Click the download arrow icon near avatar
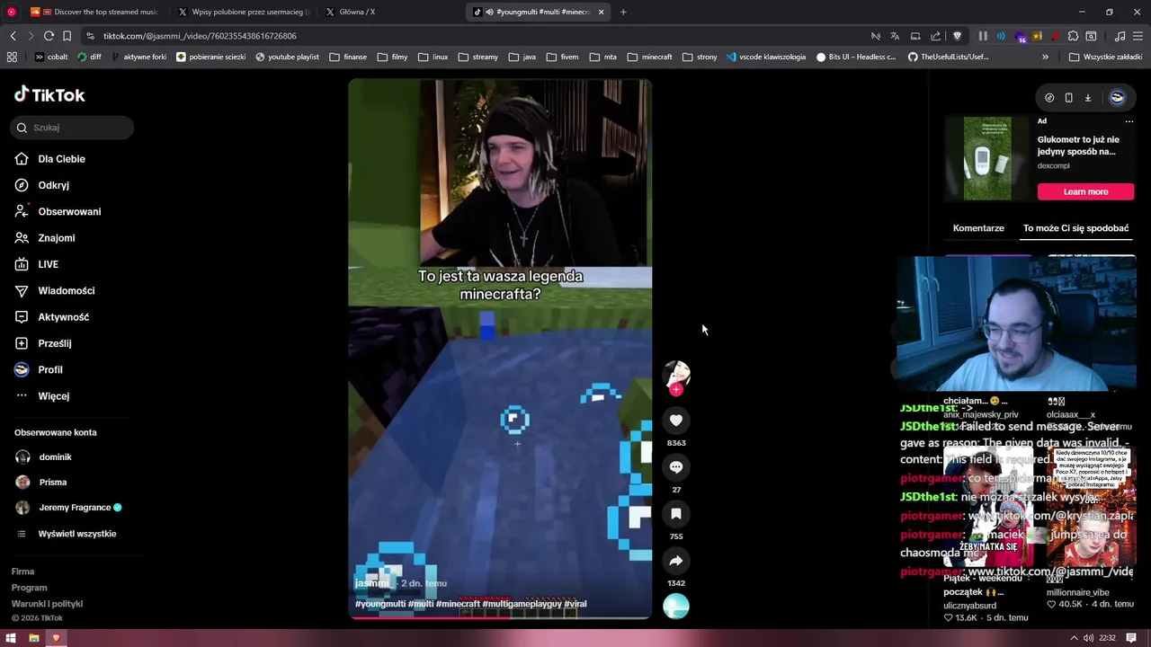Screen dimensions: 1151x647 point(1087,98)
